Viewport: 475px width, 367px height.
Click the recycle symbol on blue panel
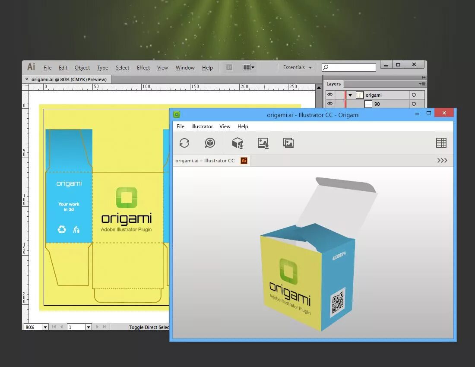[x=62, y=230]
